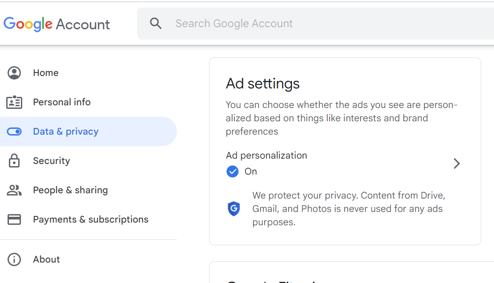The height and width of the screenshot is (283, 494).
Task: Click the magnifying glass search icon
Action: [156, 24]
